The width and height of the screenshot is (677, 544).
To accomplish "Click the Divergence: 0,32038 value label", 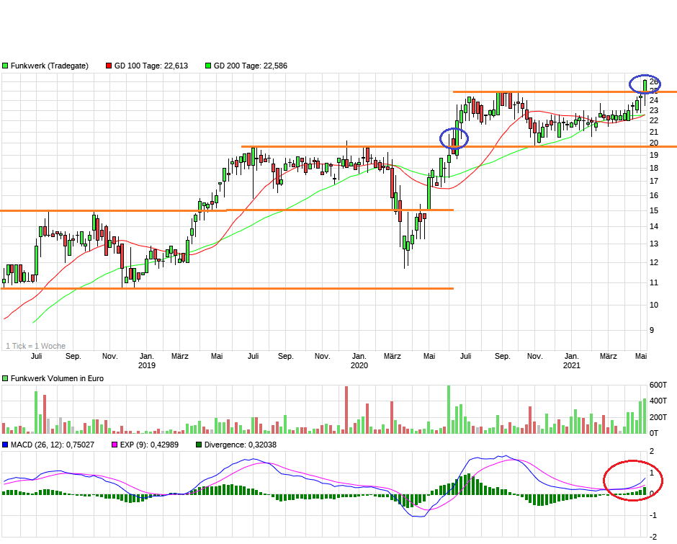I will [x=241, y=445].
